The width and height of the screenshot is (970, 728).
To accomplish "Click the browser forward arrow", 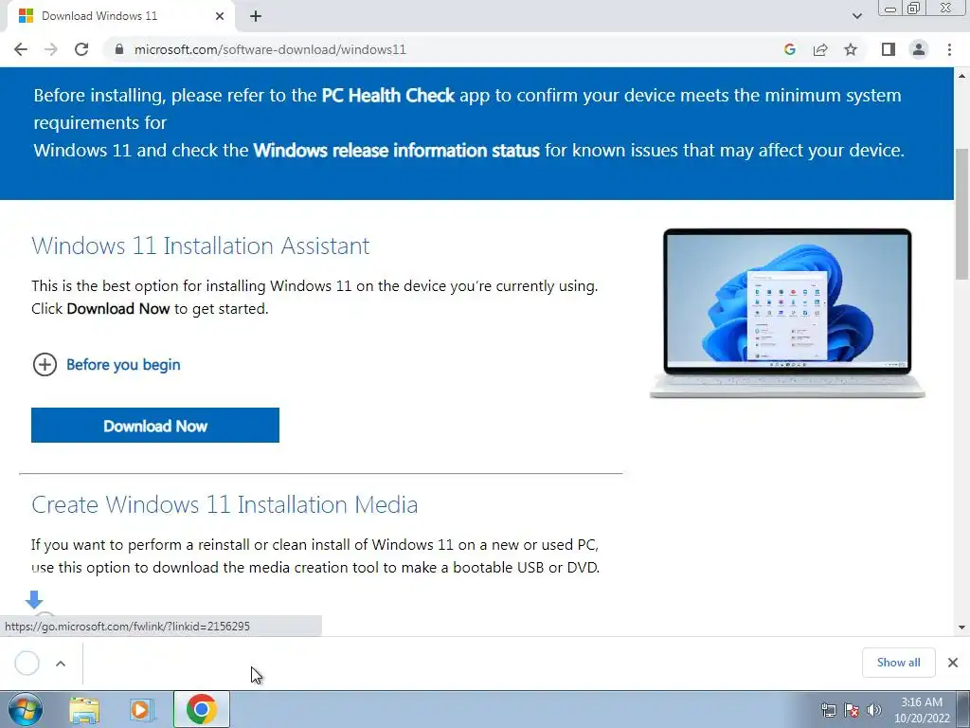I will click(x=51, y=49).
